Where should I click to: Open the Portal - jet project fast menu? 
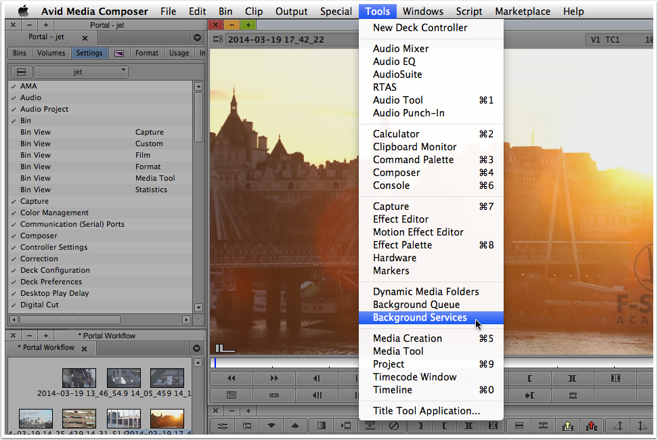(197, 38)
